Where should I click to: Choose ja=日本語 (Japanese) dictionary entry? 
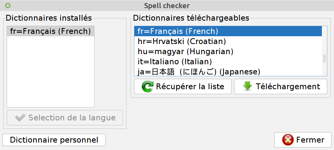point(228,72)
